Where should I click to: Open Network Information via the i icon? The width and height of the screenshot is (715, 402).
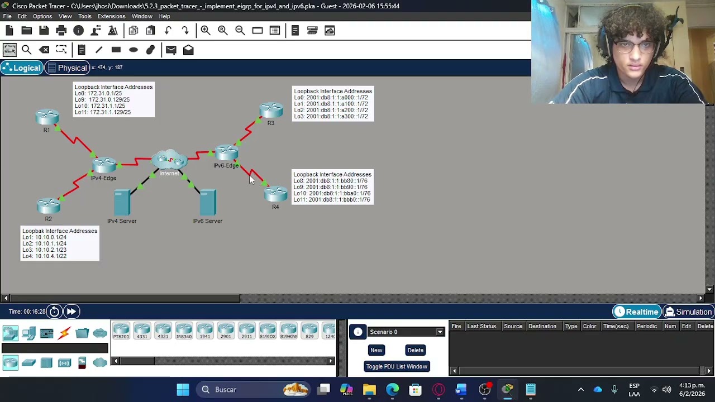[x=78, y=31]
